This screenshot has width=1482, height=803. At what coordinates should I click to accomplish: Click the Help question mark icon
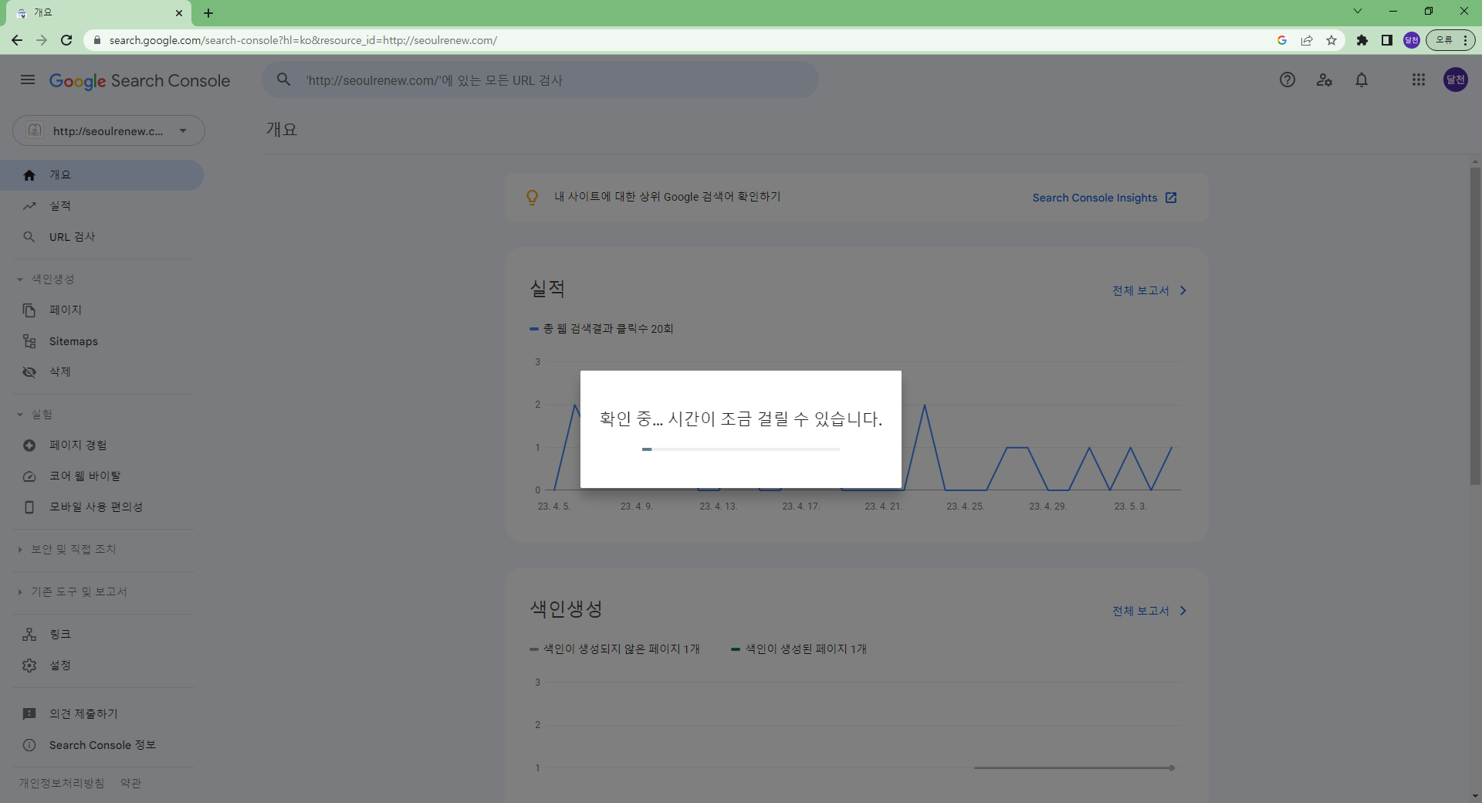[x=1287, y=80]
